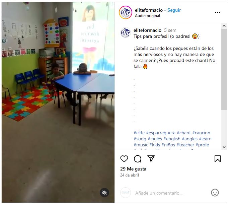This screenshot has height=207, width=231.
Task: Click the classroom video to pause it
Action: tap(58, 102)
